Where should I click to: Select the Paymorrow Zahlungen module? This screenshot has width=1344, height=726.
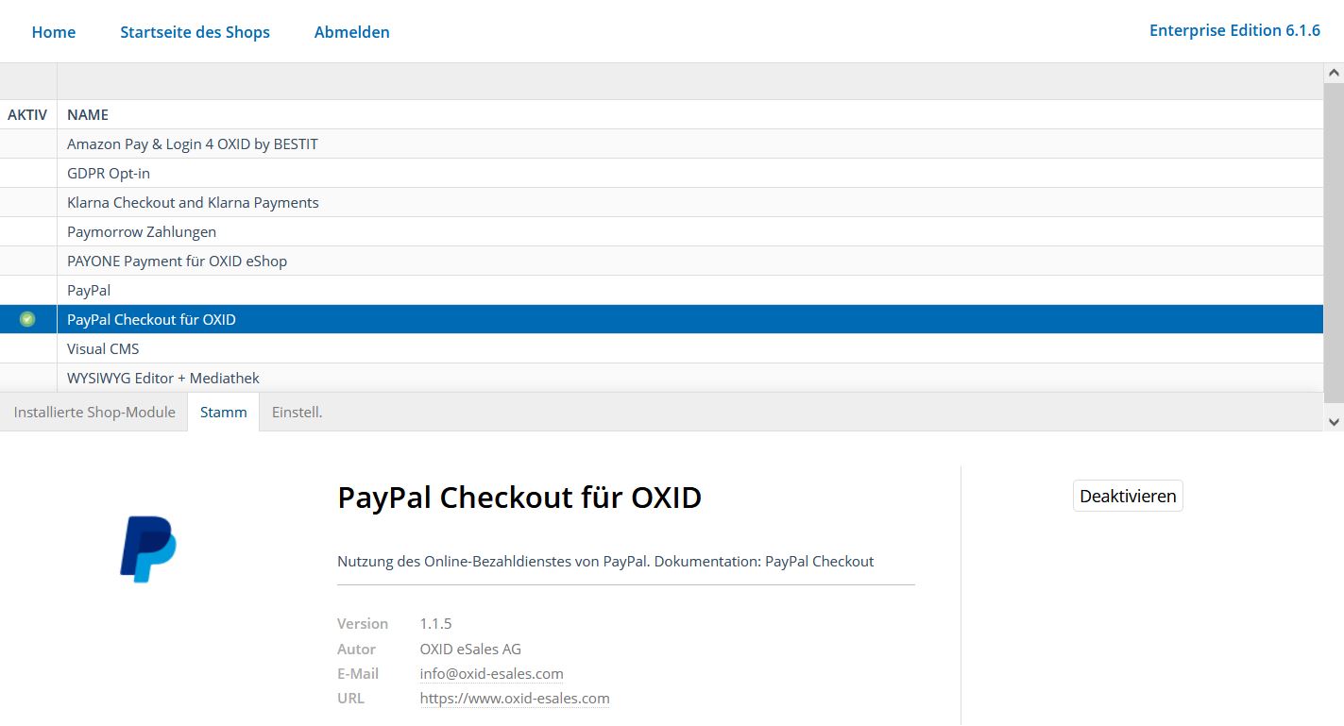(142, 231)
